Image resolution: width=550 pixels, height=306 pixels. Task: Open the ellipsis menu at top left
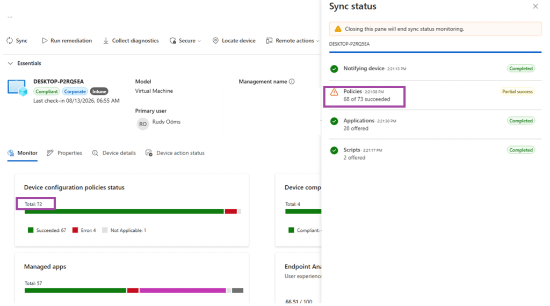(10, 17)
